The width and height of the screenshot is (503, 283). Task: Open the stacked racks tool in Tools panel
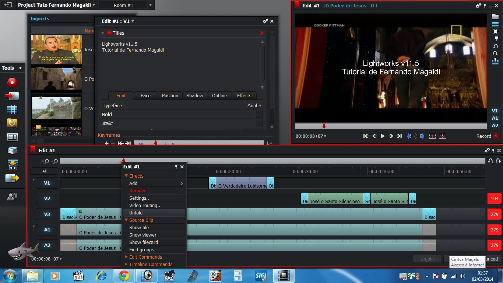coord(12,150)
